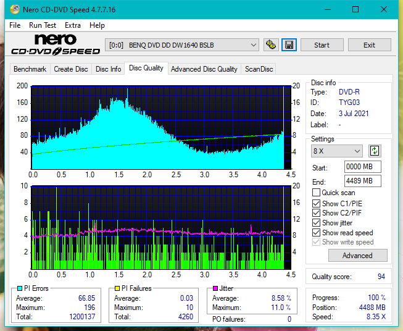Switch to Advanced Disc Quality tab

coord(204,69)
